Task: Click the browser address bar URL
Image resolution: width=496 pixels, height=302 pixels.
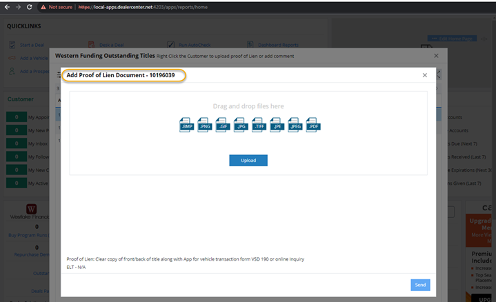Action: point(143,7)
